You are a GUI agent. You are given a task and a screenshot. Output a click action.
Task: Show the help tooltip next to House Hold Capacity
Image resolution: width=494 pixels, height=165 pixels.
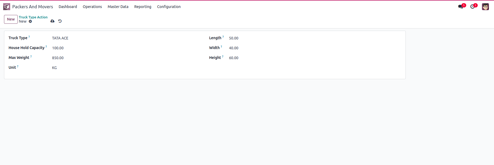46,47
